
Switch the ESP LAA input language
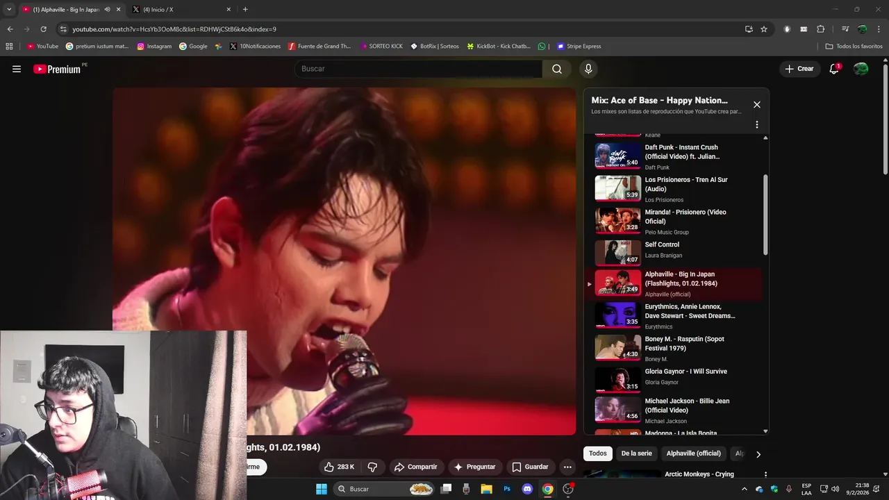tap(806, 489)
